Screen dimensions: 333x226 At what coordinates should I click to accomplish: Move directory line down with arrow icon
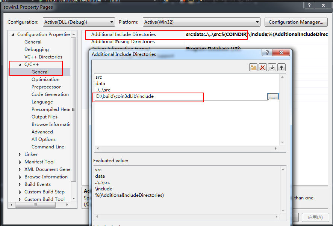point(272,67)
